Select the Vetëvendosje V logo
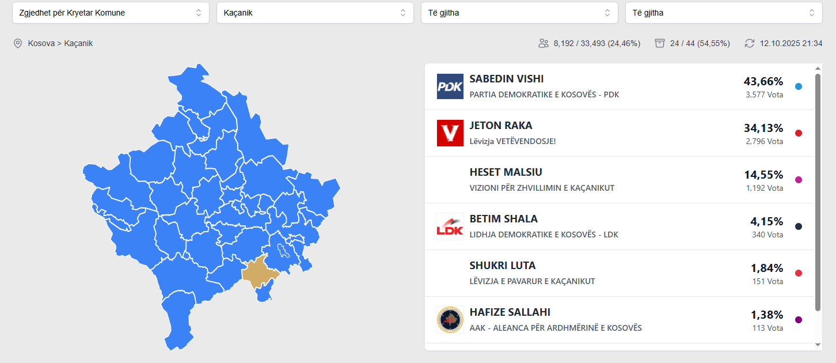The width and height of the screenshot is (836, 363). pos(450,133)
